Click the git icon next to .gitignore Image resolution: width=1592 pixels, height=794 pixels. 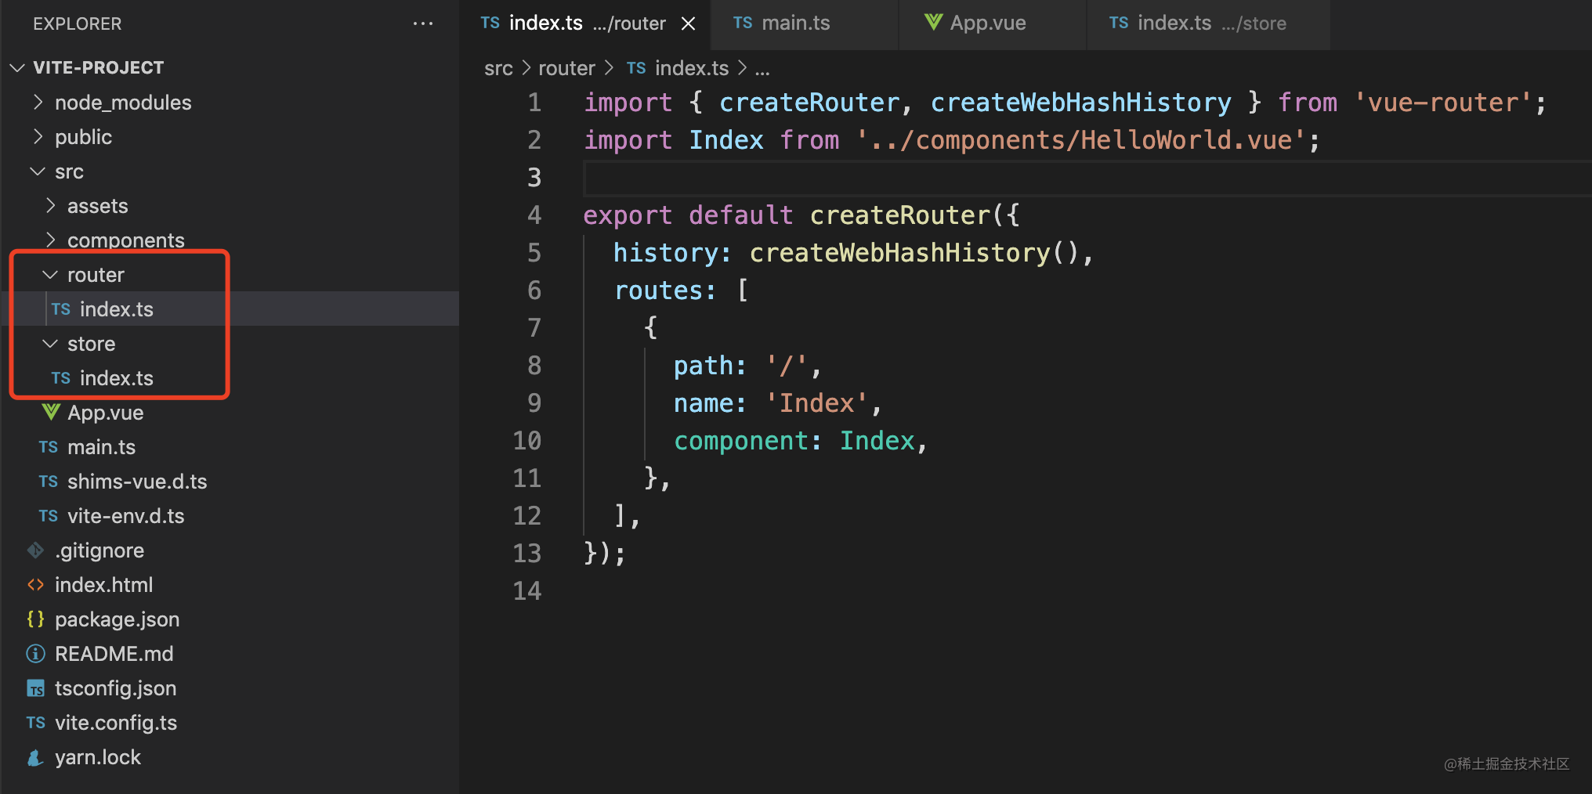point(35,550)
